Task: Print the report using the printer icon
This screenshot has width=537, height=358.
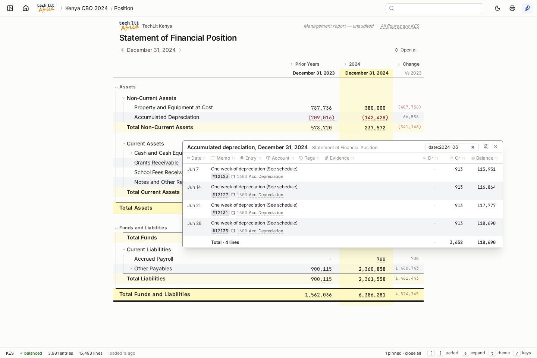Action: [x=512, y=8]
